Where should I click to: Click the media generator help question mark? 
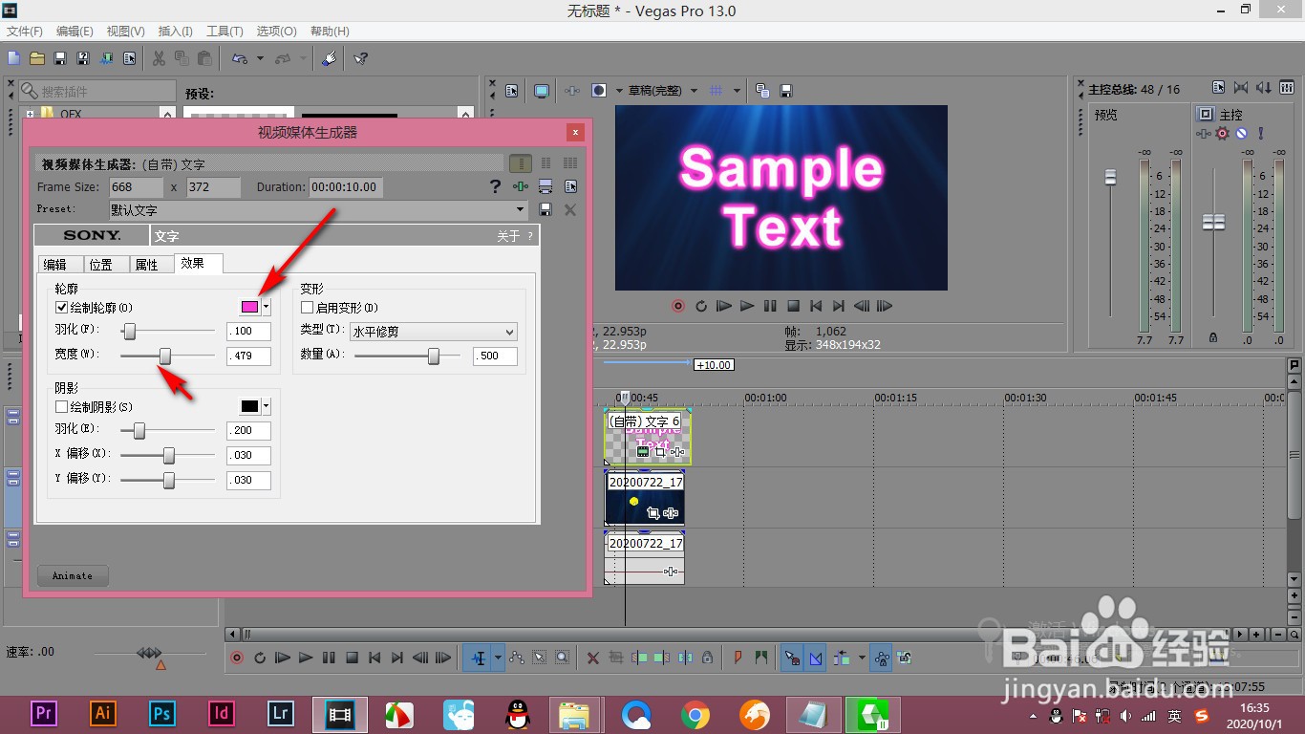click(495, 186)
